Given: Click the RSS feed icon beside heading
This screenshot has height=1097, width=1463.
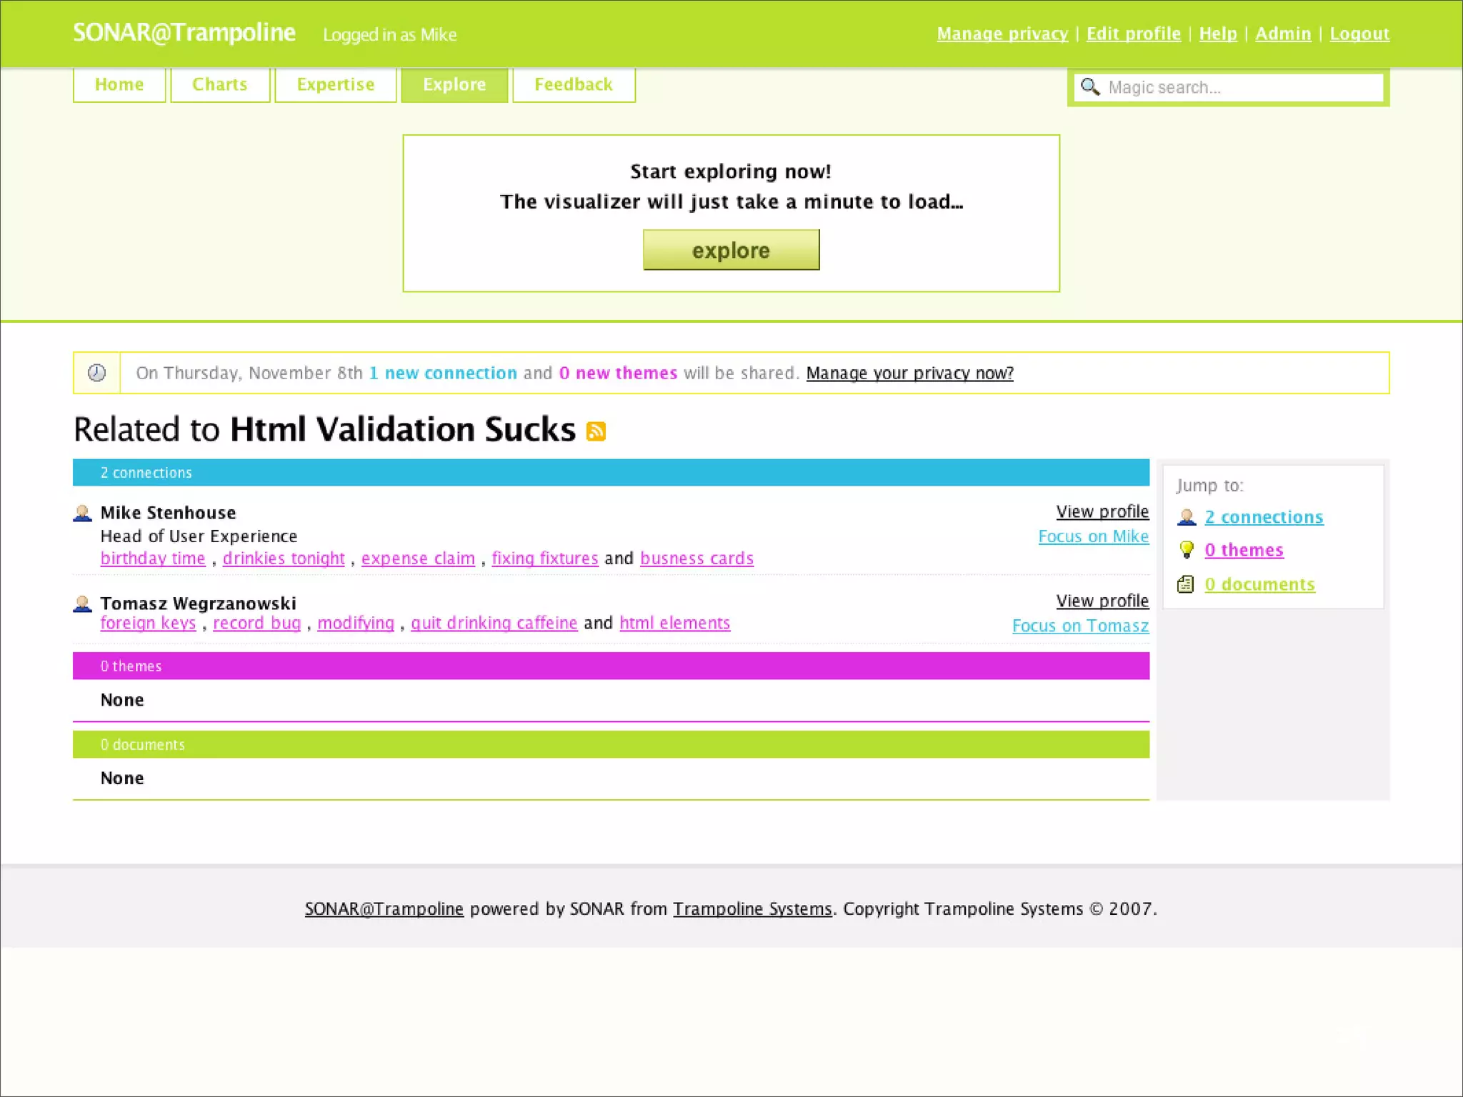Looking at the screenshot, I should click(x=596, y=431).
